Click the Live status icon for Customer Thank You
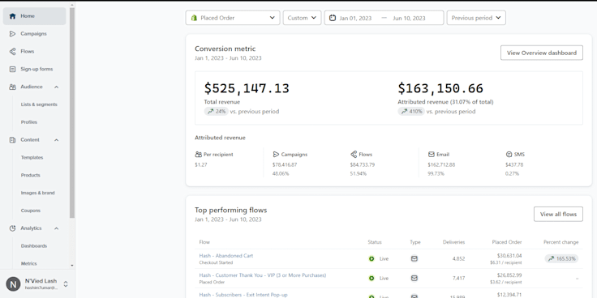The height and width of the screenshot is (298, 597). [372, 279]
